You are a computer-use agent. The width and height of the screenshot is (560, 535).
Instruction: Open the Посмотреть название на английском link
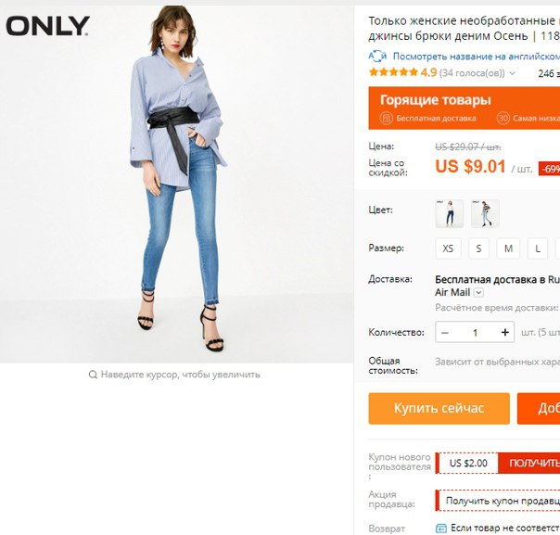(x=476, y=57)
